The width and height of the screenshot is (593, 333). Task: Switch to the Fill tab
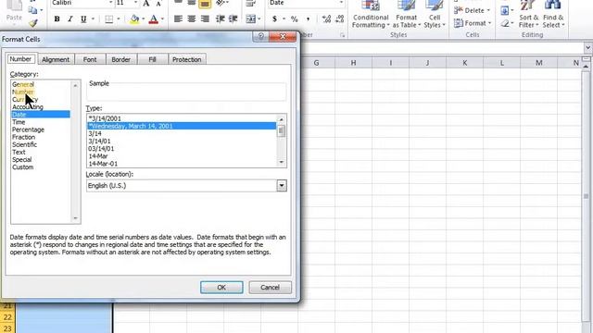pos(152,59)
